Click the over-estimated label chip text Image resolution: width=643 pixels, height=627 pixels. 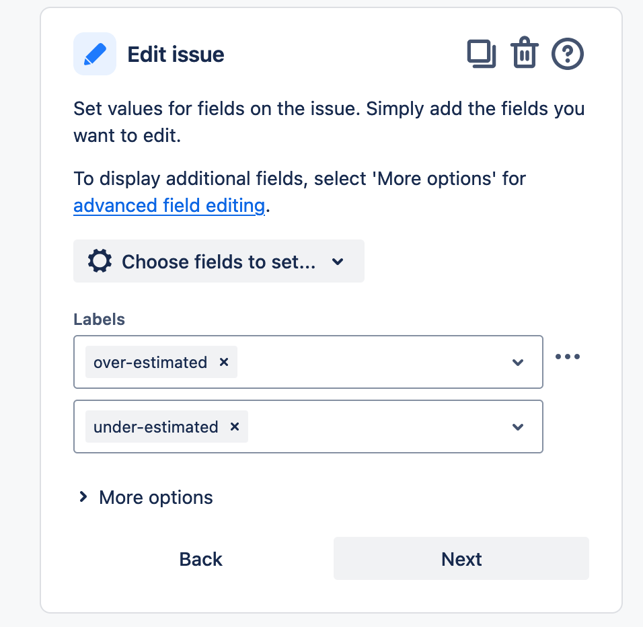(151, 363)
